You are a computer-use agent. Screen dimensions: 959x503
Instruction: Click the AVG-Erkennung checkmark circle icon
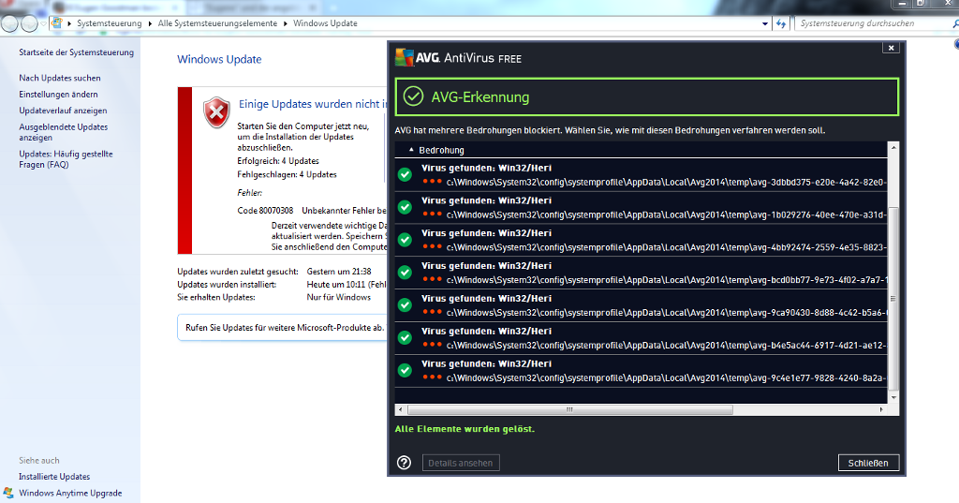click(x=413, y=96)
